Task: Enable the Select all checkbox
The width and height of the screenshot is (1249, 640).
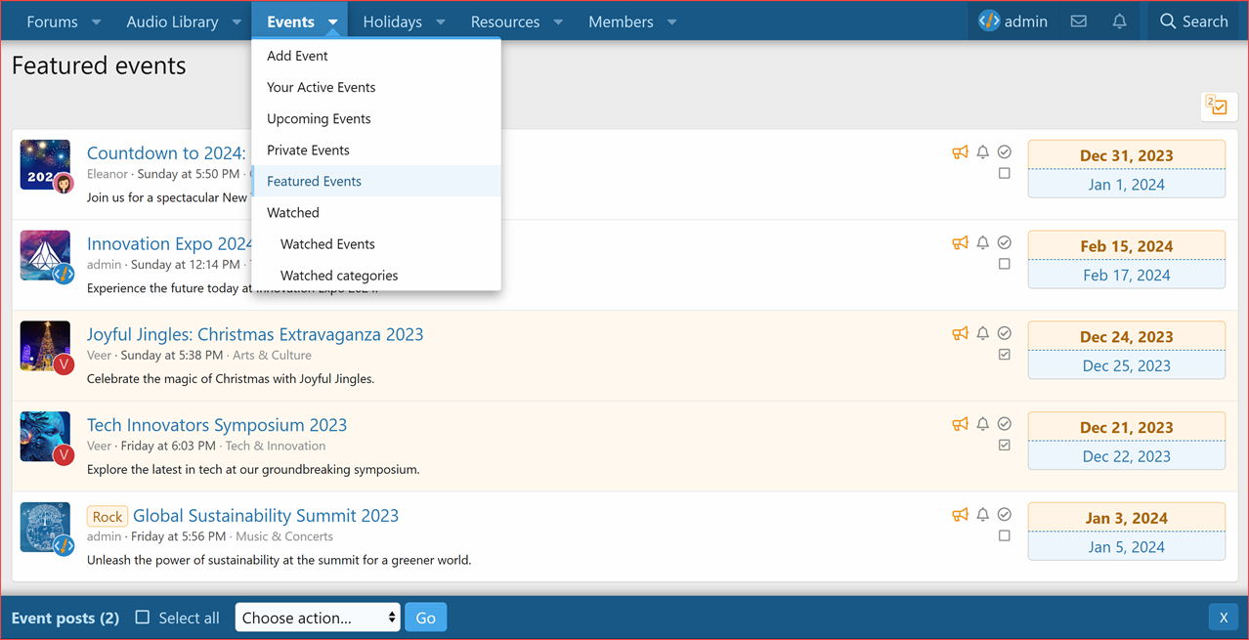Action: click(x=142, y=617)
